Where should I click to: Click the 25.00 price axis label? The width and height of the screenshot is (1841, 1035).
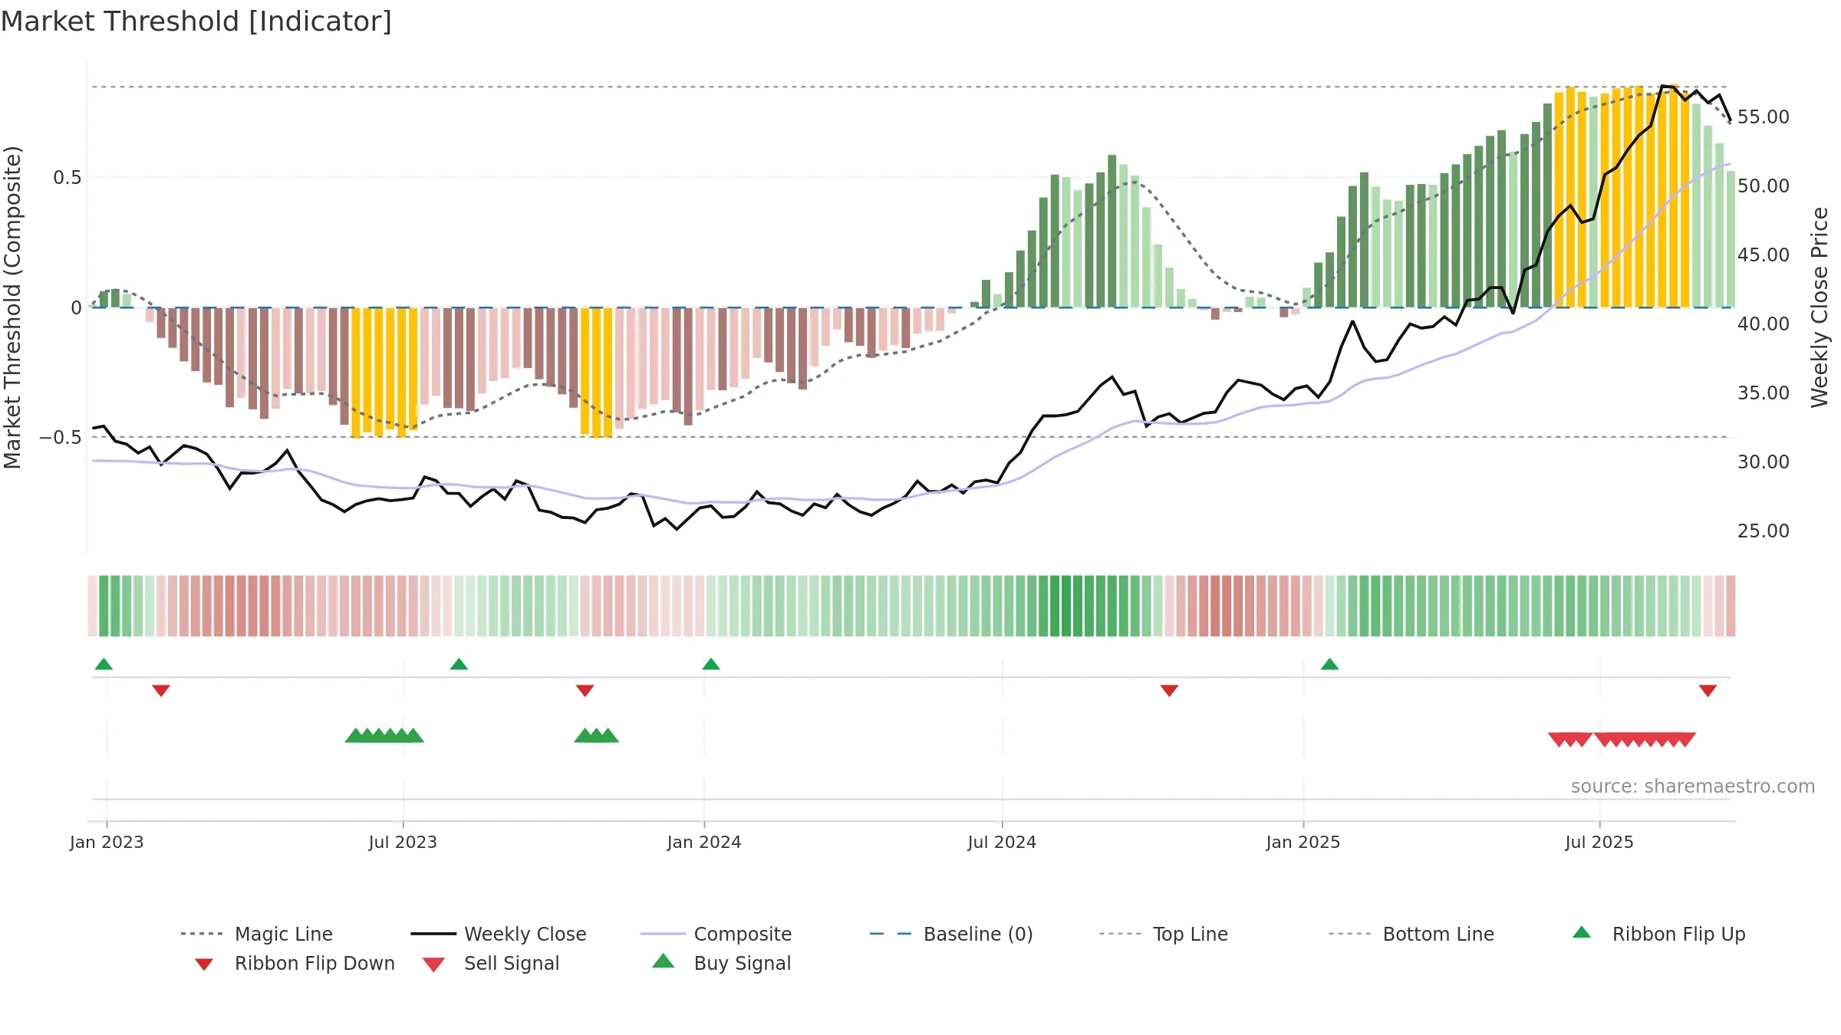point(1764,531)
